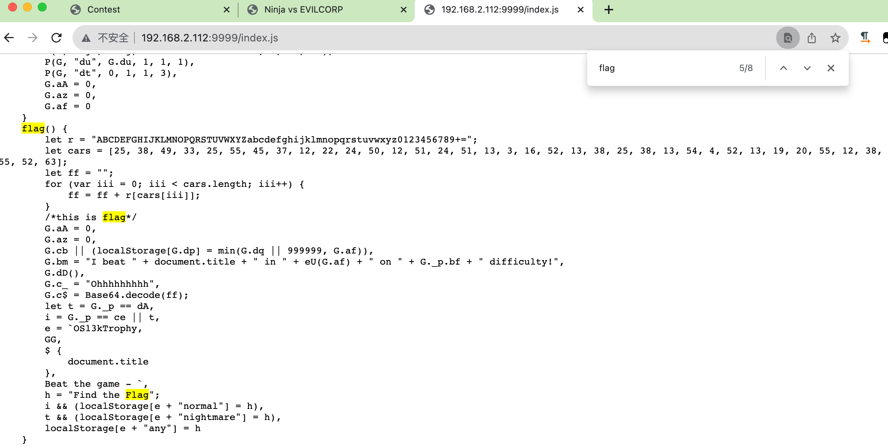Click the 'Beat the game' text
The image size is (888, 447).
82,384
